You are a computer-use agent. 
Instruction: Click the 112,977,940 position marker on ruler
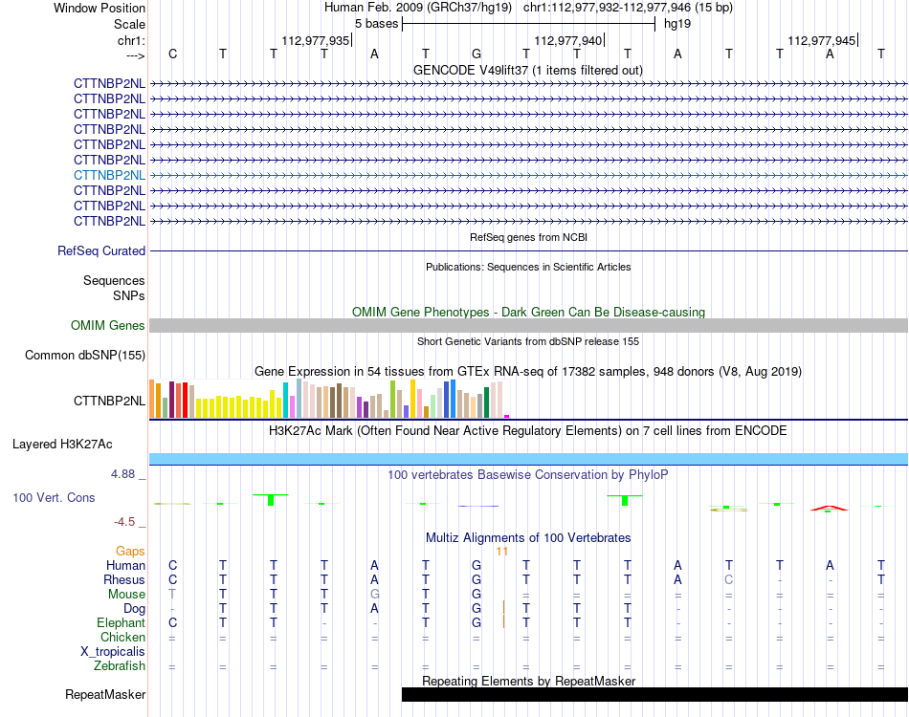point(568,40)
